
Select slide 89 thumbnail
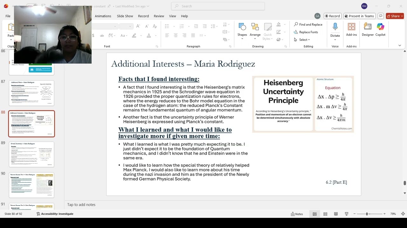[31, 155]
